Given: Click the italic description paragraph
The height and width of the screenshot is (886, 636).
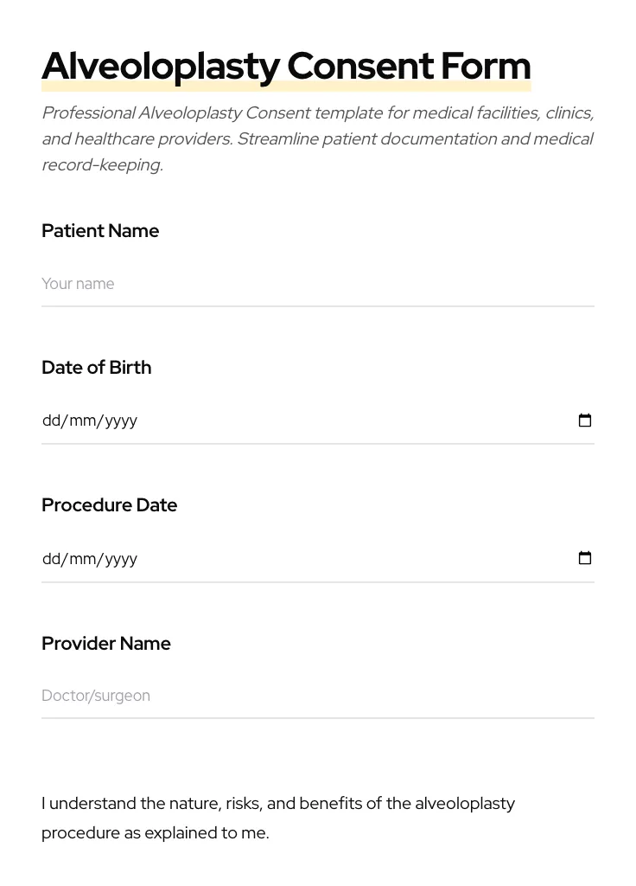Looking at the screenshot, I should pos(317,138).
